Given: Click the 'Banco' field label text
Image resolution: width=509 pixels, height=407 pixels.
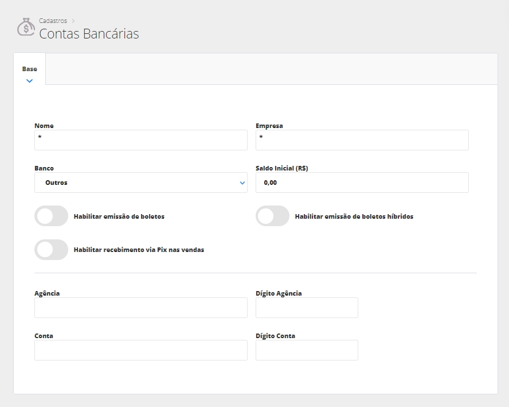Looking at the screenshot, I should pyautogui.click(x=44, y=168).
